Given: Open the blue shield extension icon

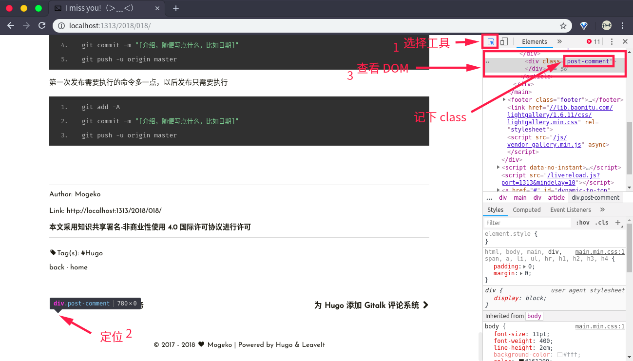Looking at the screenshot, I should click(x=584, y=26).
